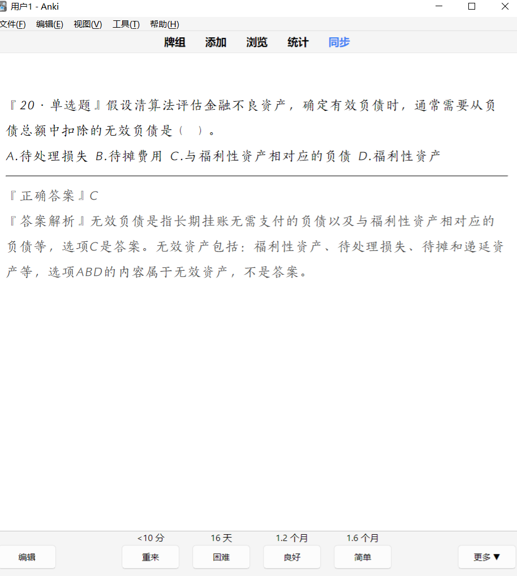The image size is (517, 576).
Task: Show 统计 statistics
Action: pyautogui.click(x=298, y=42)
